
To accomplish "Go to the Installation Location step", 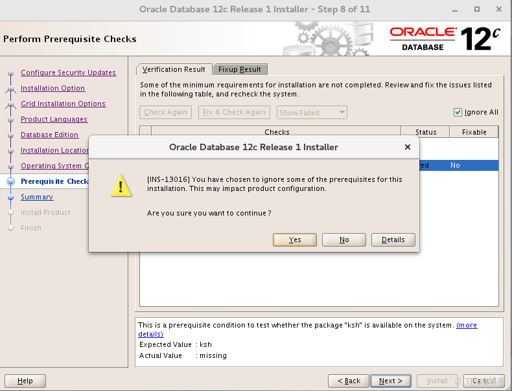I will click(x=54, y=150).
